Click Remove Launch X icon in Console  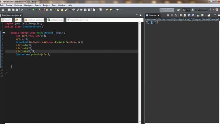[172, 15]
